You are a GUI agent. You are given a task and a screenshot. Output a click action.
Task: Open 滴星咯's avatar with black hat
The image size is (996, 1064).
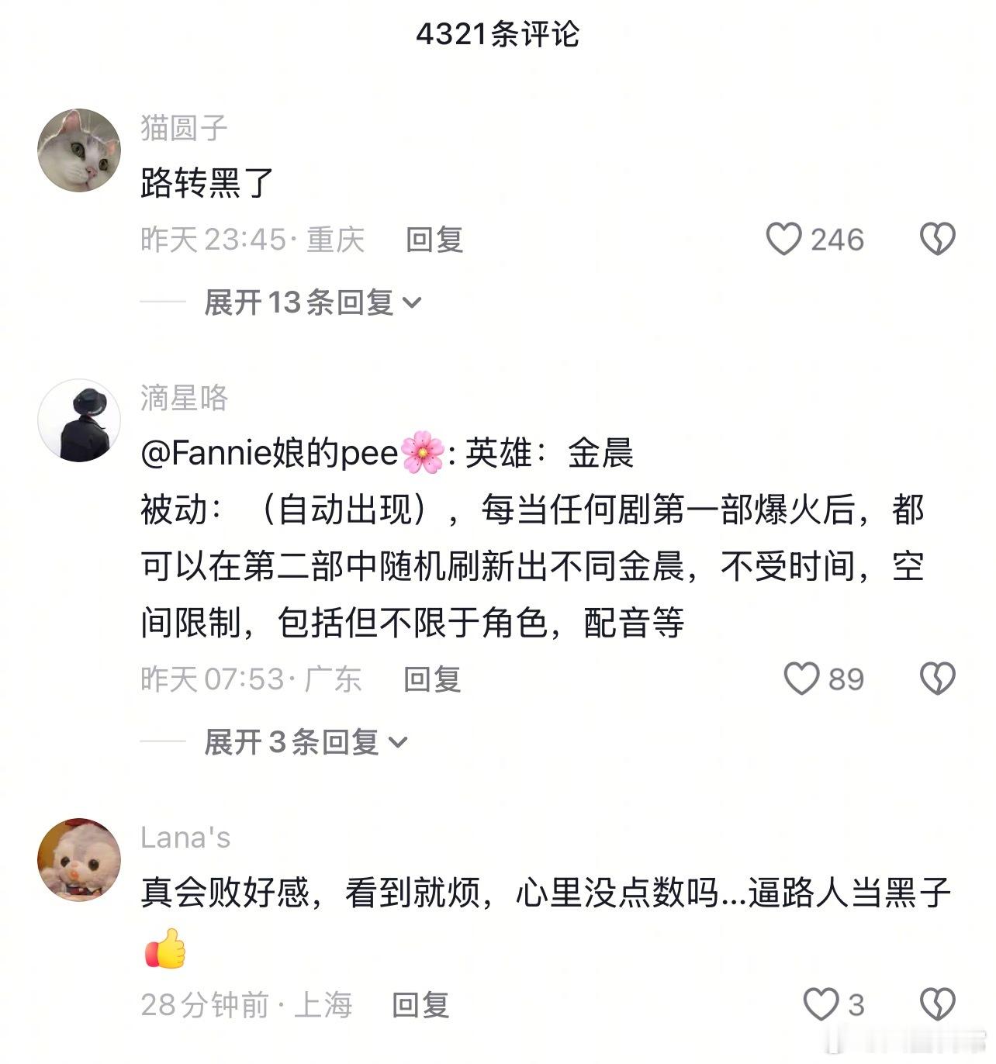(x=79, y=420)
